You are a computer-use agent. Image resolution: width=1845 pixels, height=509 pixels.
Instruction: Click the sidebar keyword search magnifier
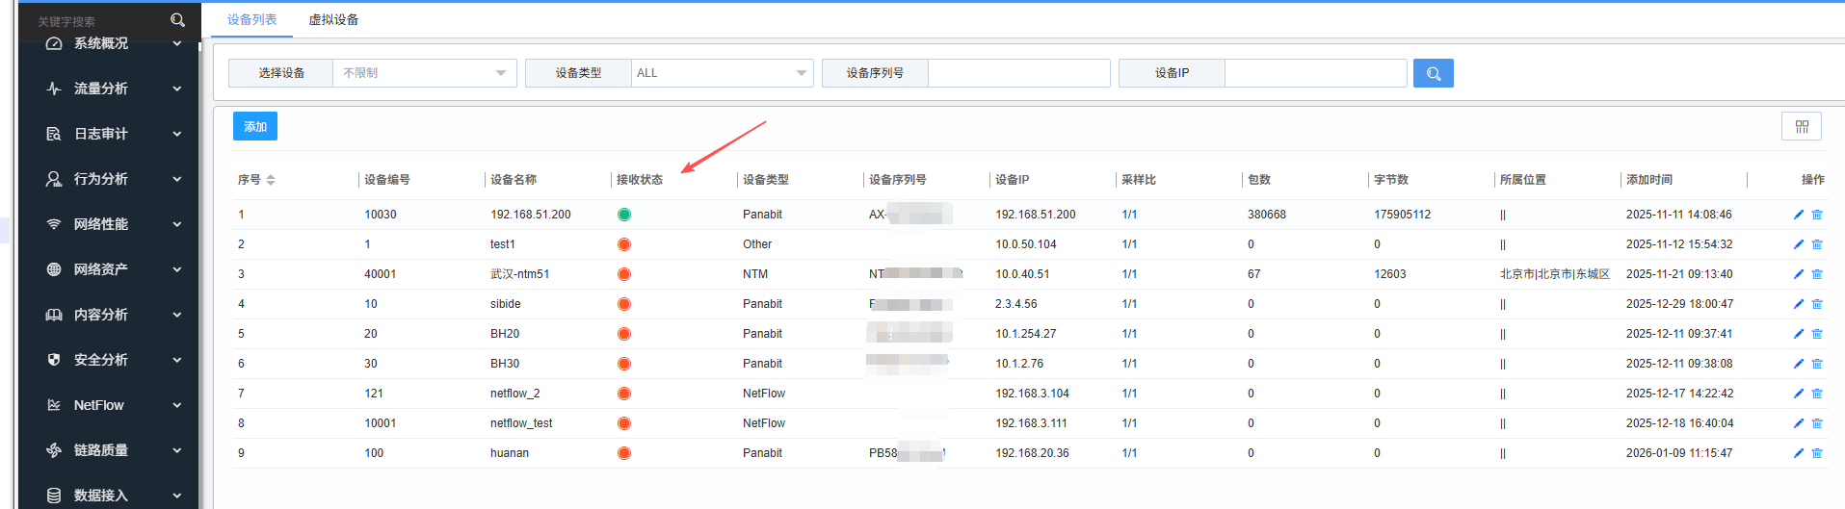coord(177,20)
